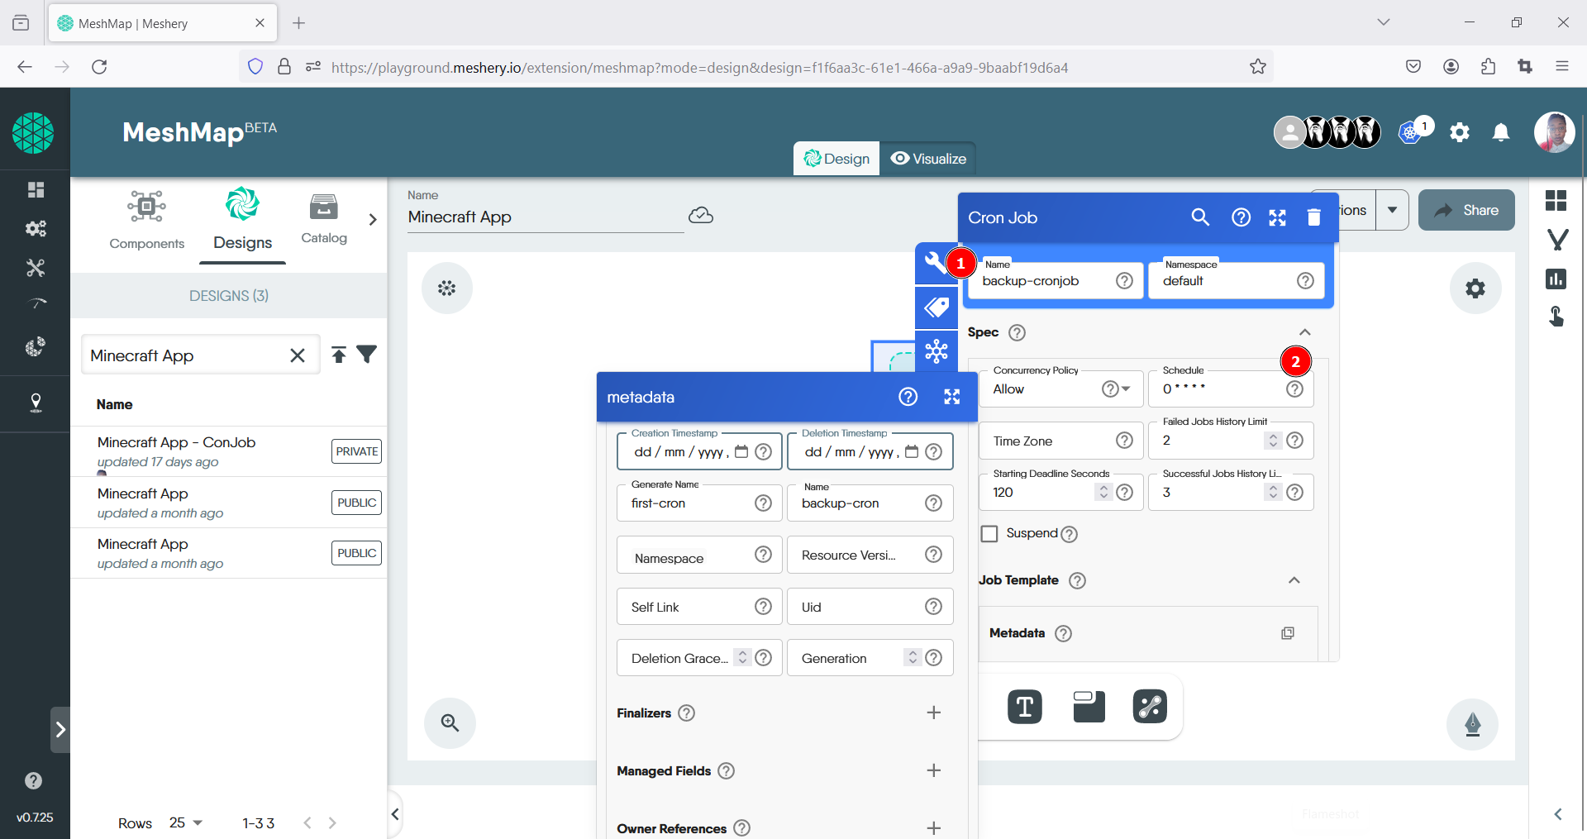The width and height of the screenshot is (1587, 839).
Task: Toggle the Suspend checkbox in Spec
Action: coord(989,533)
